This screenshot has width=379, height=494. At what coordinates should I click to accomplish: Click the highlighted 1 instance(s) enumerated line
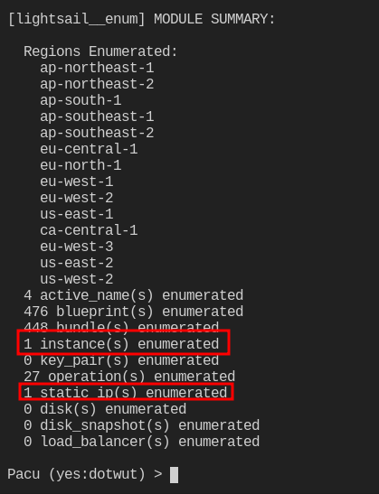(x=121, y=344)
